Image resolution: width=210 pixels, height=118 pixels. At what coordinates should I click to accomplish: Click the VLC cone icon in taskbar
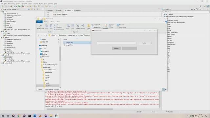click(40, 116)
